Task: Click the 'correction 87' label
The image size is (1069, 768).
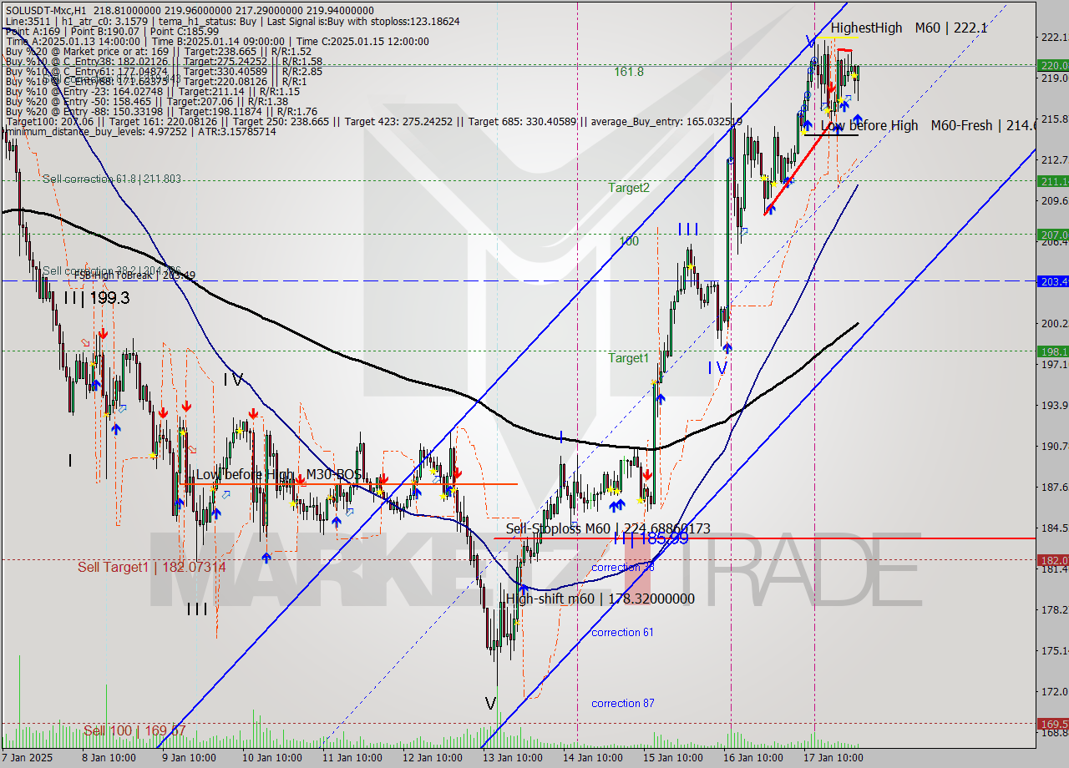Action: pos(622,703)
